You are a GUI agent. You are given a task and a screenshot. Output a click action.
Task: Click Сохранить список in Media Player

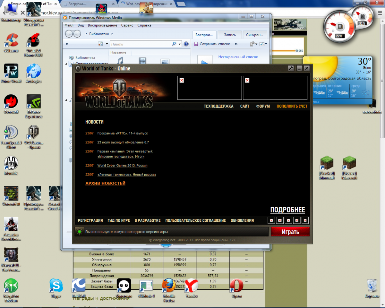(212, 44)
